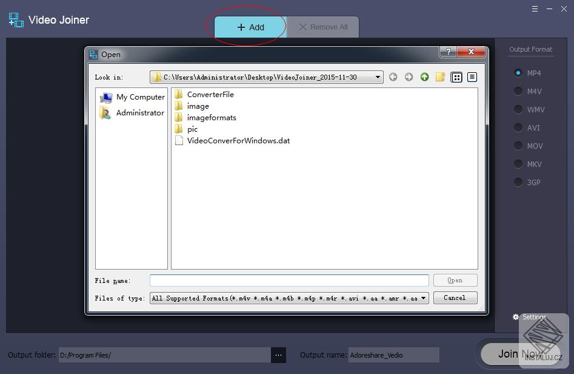The image size is (574, 374).
Task: Choose AVI as the output format
Action: tap(518, 127)
